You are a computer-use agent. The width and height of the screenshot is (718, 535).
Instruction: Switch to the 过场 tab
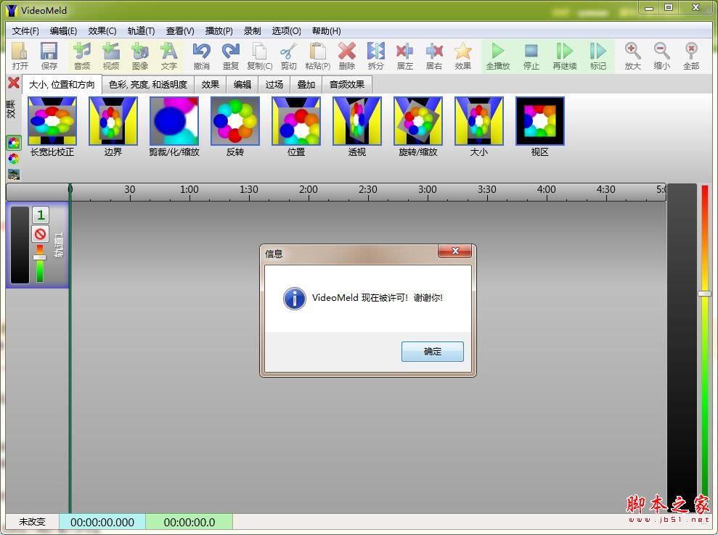point(274,85)
